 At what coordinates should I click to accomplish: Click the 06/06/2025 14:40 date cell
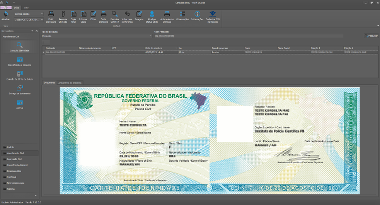(161, 52)
